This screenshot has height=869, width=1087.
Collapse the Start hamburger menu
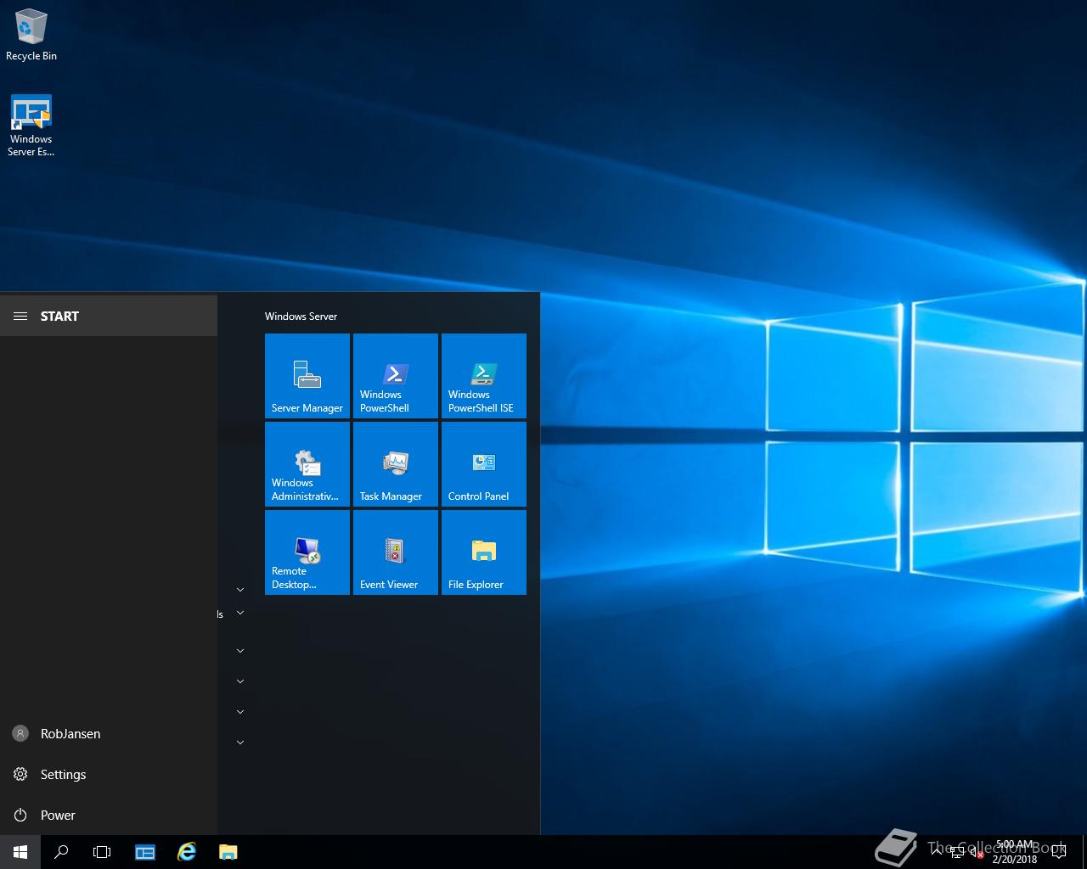(20, 316)
